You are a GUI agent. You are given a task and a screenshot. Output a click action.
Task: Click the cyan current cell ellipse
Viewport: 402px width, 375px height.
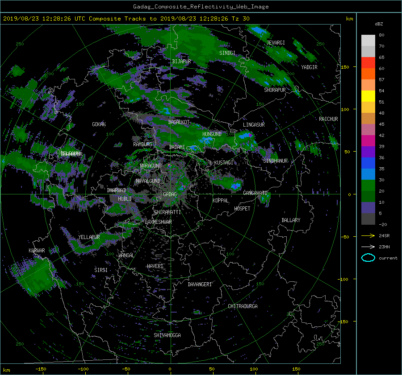pos(368,258)
